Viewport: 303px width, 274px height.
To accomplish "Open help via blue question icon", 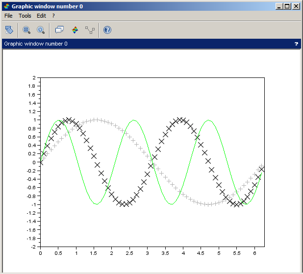I will click(107, 30).
